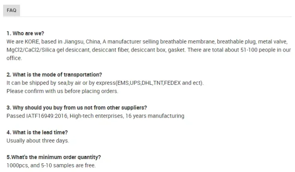The image size is (295, 172).
Task: Click the "16 years manufacturing" text
Action: click(155, 116)
